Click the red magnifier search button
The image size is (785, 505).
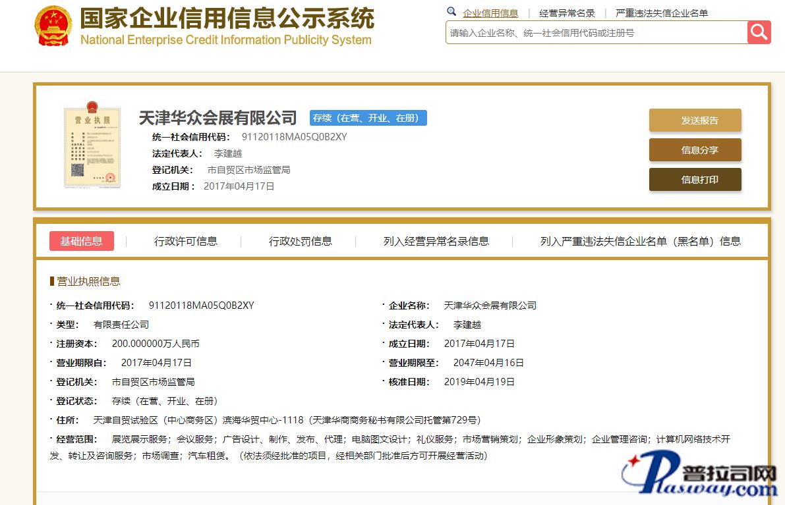759,32
